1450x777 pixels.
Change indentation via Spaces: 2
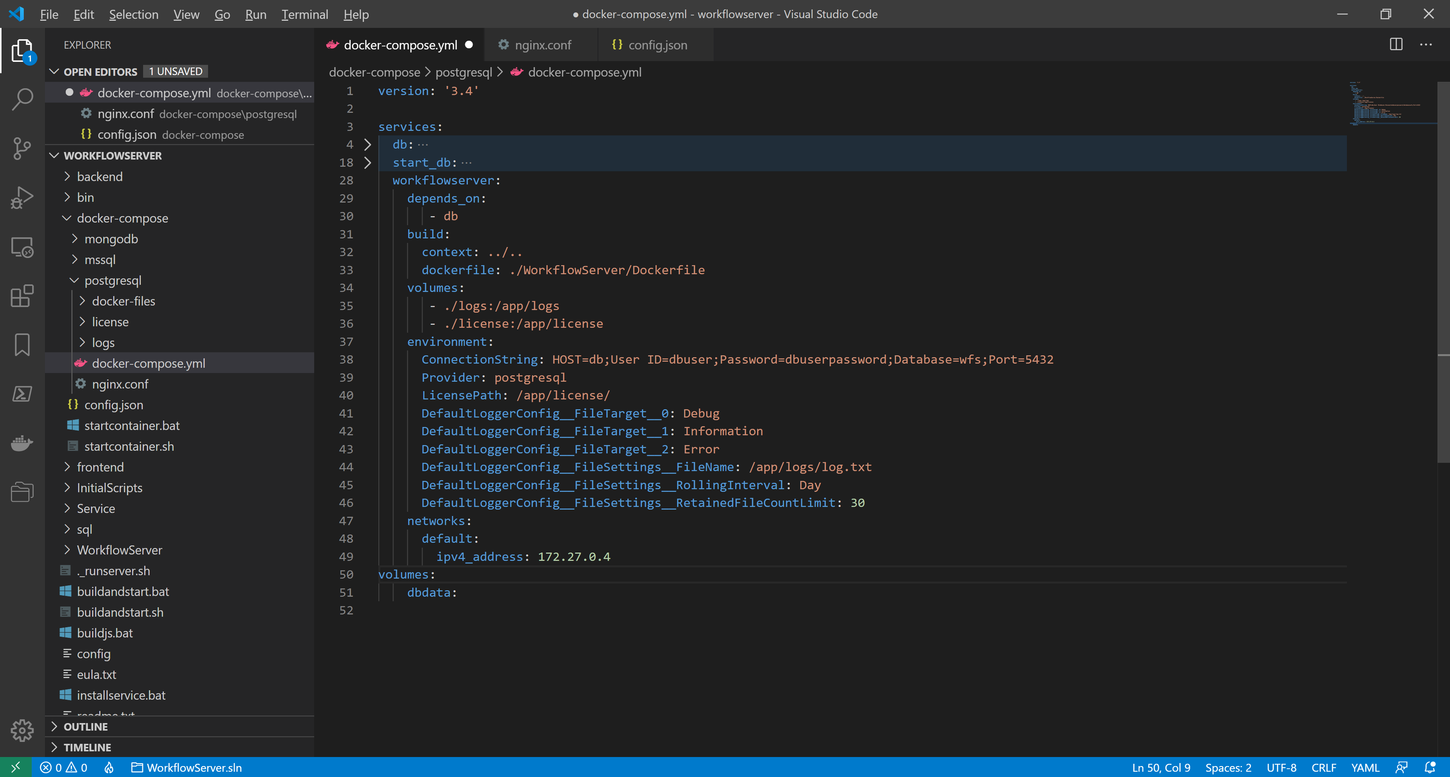[x=1228, y=768]
